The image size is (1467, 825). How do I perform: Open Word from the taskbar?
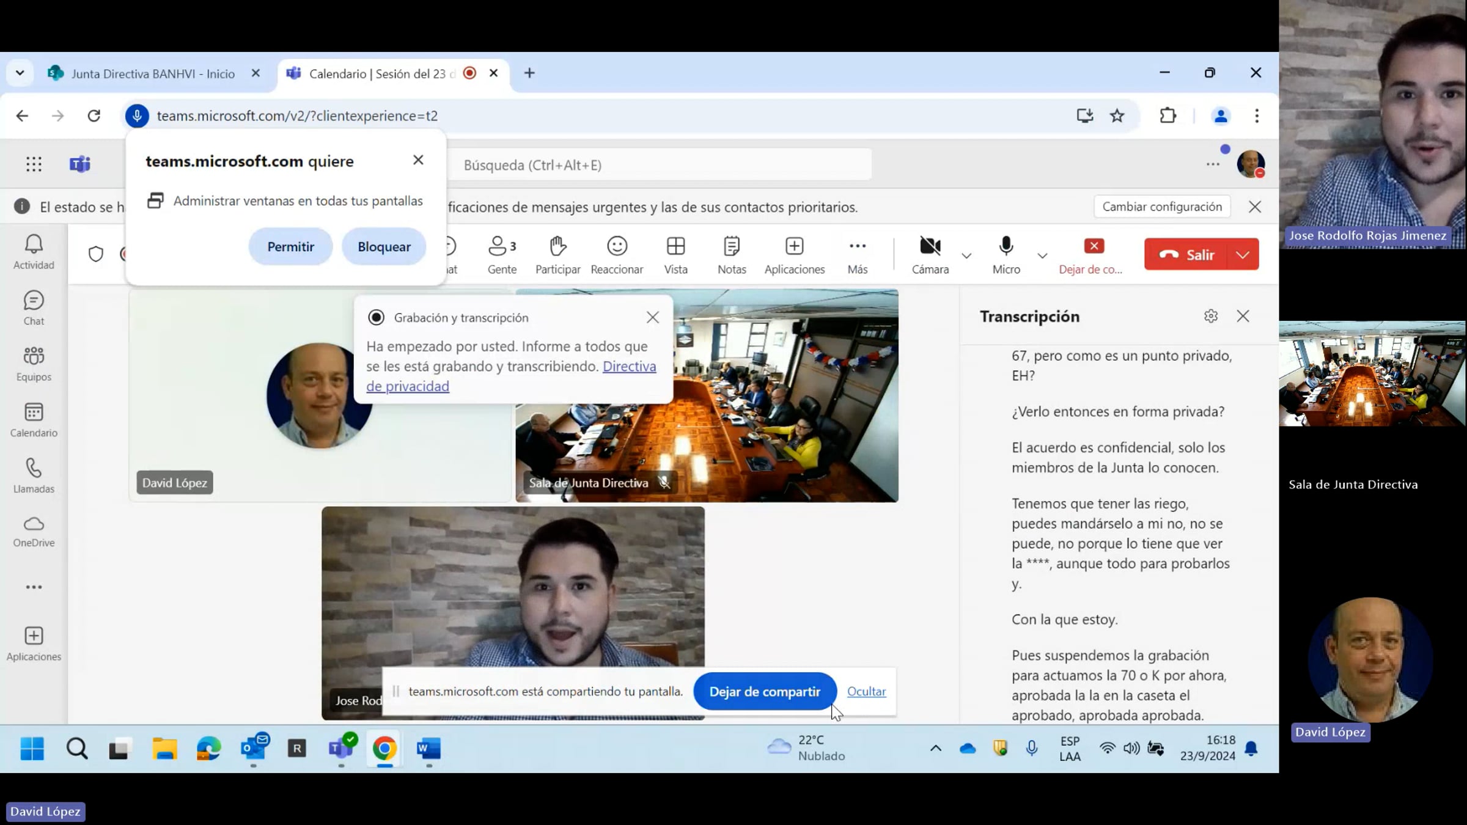(428, 748)
